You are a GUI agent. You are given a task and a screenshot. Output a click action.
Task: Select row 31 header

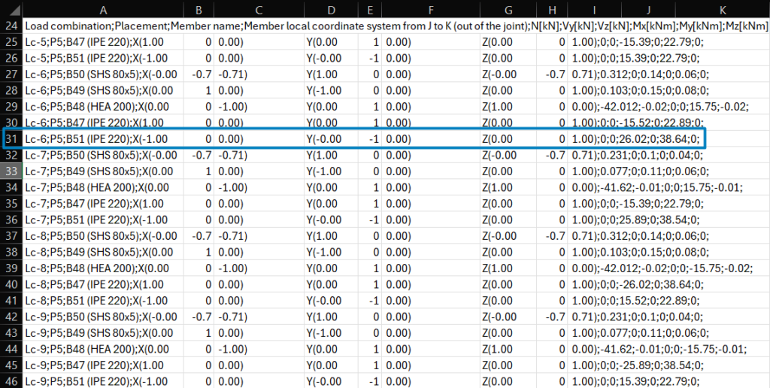coord(11,139)
